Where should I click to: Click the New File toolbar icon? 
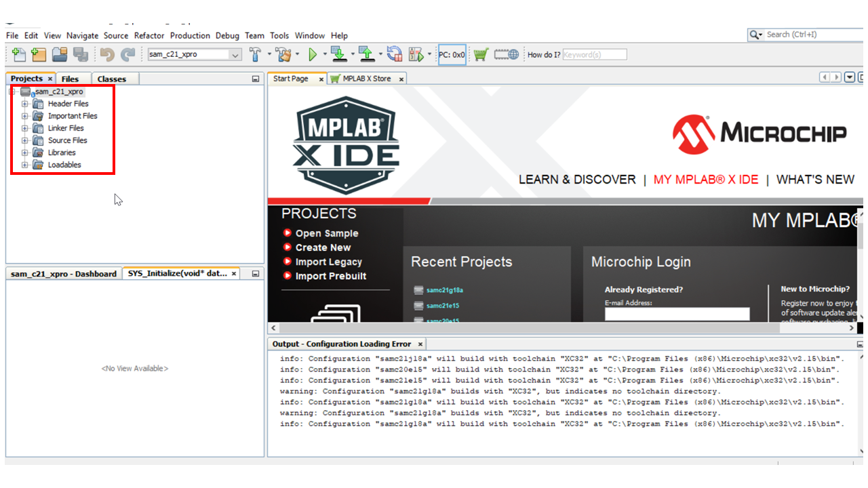pyautogui.click(x=19, y=55)
